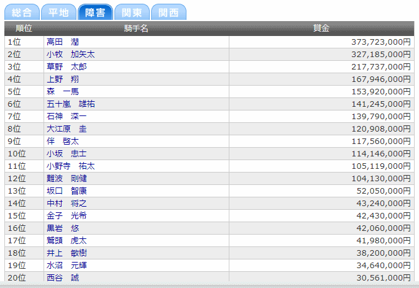Select the 小野寺 祐太 name link
The width and height of the screenshot is (419, 288).
click(x=70, y=166)
